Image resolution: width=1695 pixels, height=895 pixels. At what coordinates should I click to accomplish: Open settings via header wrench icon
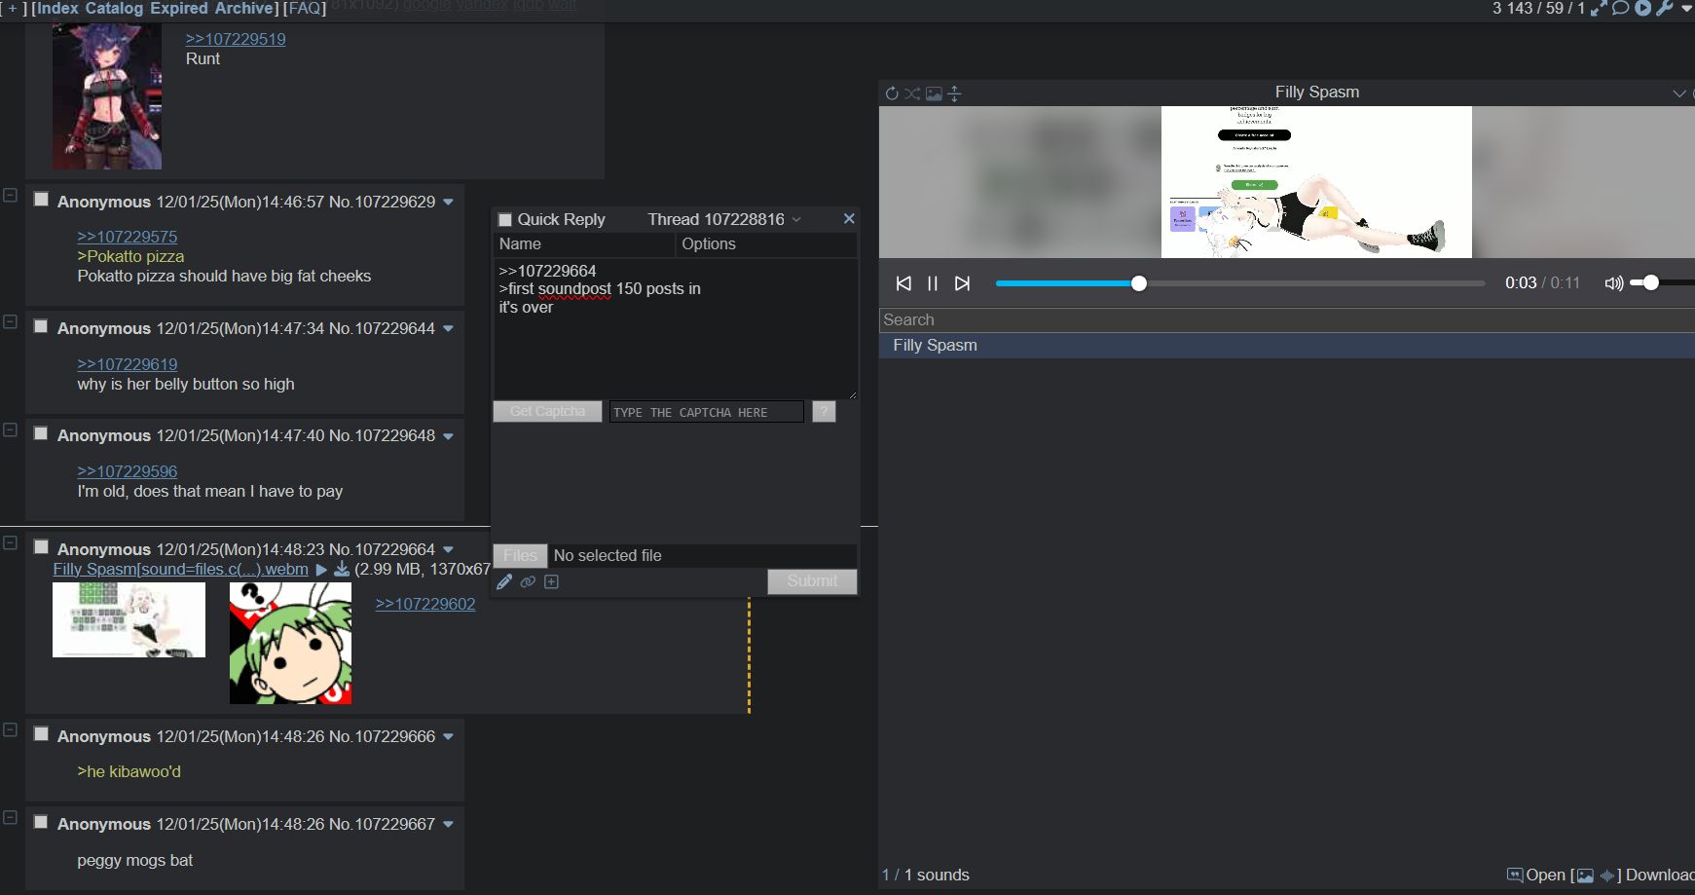click(1665, 9)
